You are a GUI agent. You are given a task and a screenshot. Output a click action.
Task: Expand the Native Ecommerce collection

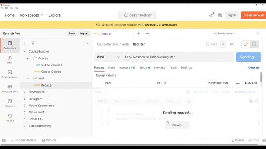25,106
